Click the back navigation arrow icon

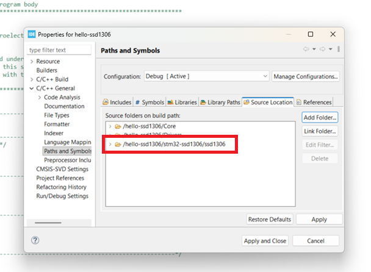pyautogui.click(x=306, y=49)
